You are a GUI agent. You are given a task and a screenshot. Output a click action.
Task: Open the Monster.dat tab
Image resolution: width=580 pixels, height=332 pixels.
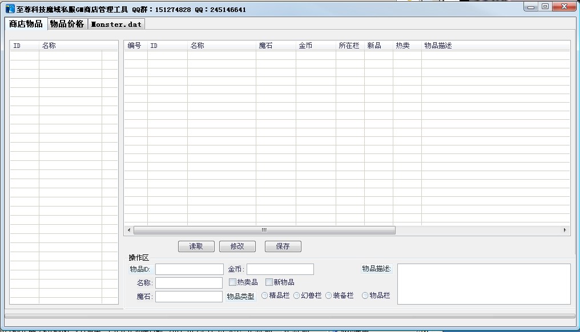[115, 24]
